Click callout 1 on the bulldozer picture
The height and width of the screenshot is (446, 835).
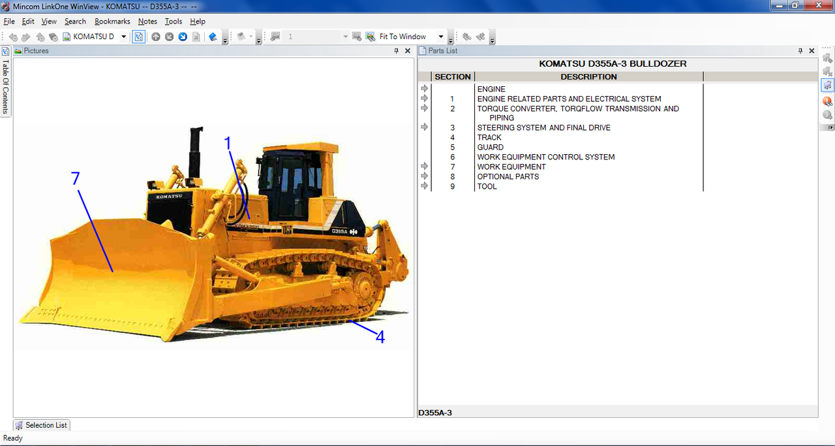[228, 143]
